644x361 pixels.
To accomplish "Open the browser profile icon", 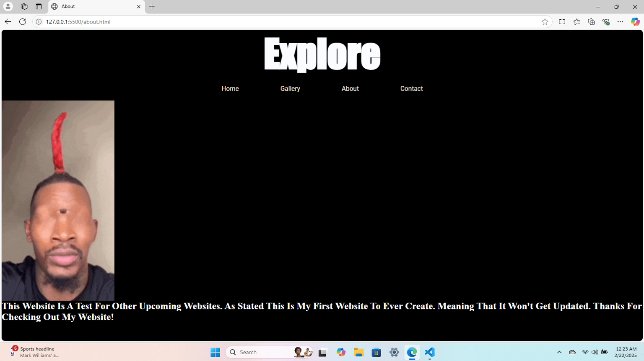I will click(x=8, y=7).
